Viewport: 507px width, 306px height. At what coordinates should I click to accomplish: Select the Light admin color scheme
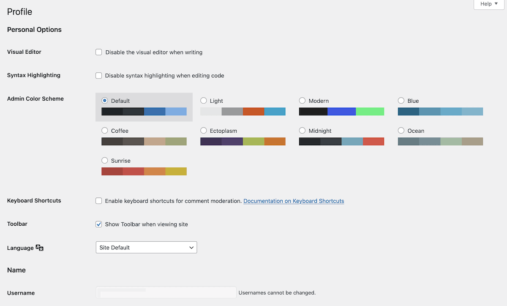(x=204, y=101)
